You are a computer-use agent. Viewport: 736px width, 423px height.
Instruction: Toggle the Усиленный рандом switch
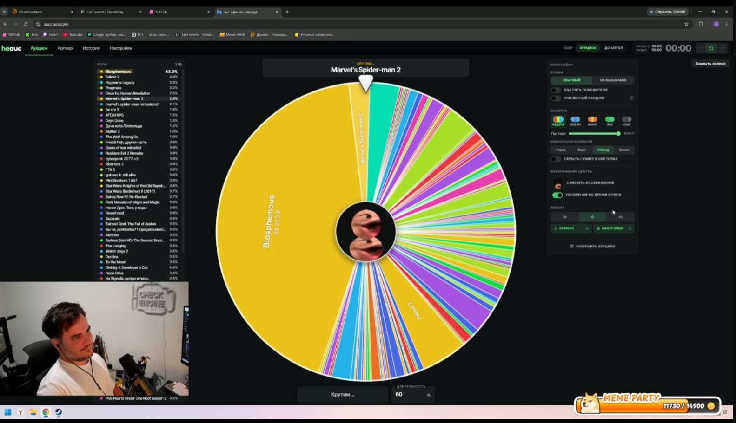(556, 98)
